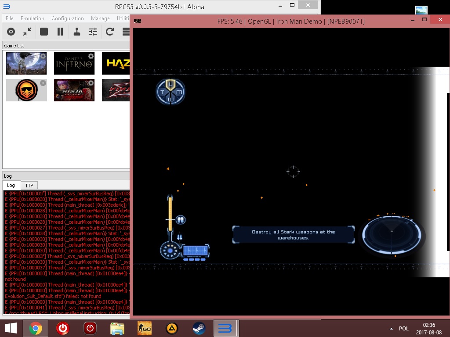Image resolution: width=450 pixels, height=337 pixels.
Task: Select the moonlit warrior game thumbnail
Action: tap(26, 63)
